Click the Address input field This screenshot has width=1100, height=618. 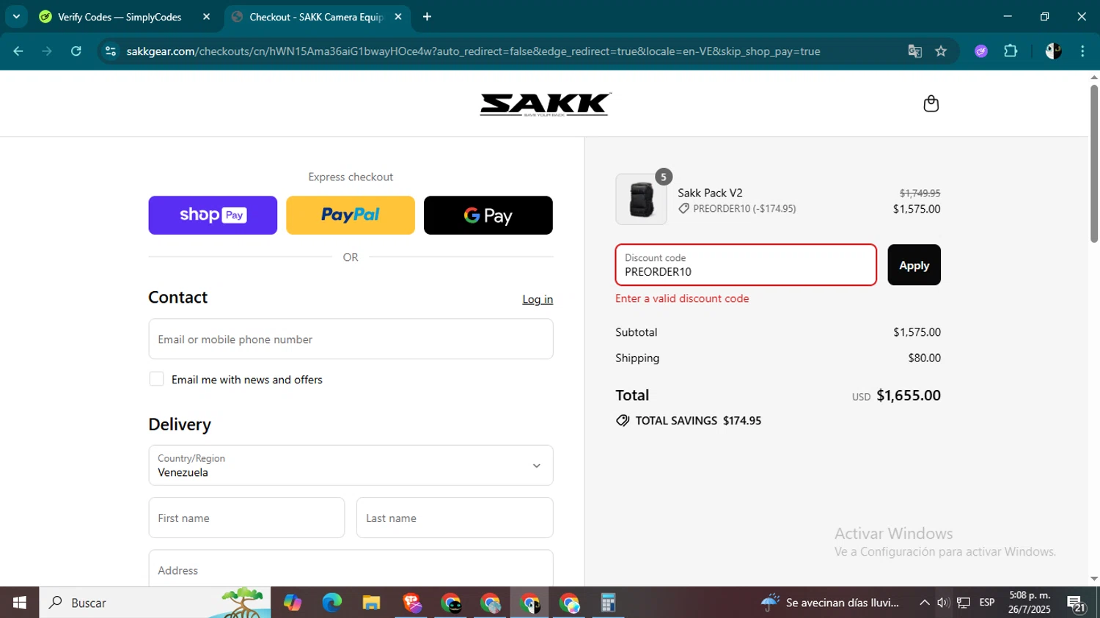(x=351, y=568)
